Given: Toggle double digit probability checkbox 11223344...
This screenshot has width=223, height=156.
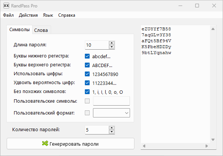Looking at the screenshot, I should pos(87,83).
